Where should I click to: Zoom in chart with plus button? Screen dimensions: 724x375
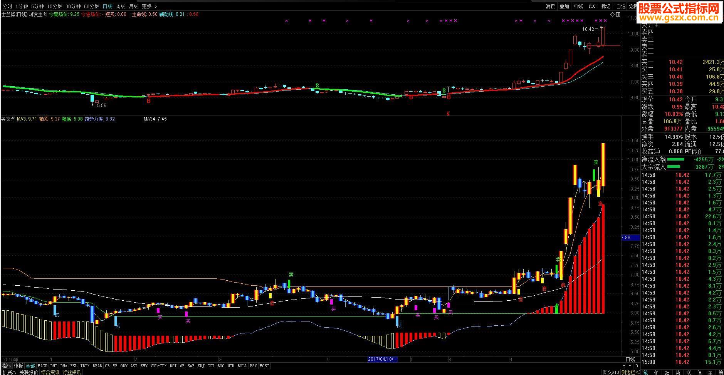tap(624, 366)
